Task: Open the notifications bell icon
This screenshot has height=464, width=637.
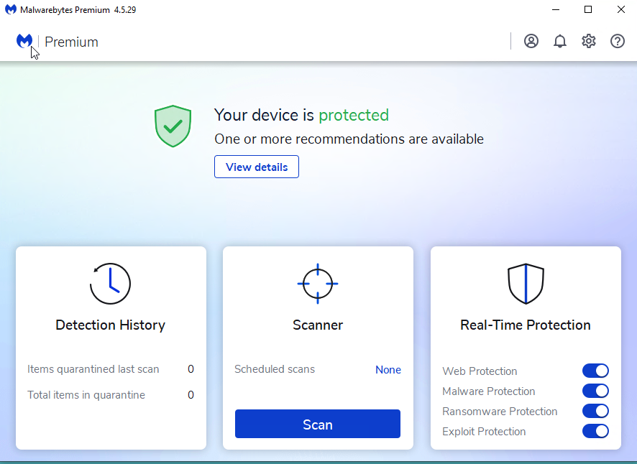Action: pos(560,41)
